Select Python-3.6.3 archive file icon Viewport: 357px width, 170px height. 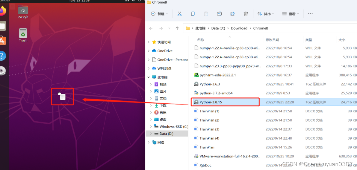point(196,84)
